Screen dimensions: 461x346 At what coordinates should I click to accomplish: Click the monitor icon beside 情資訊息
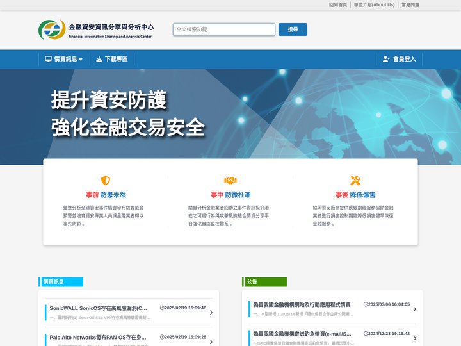48,59
